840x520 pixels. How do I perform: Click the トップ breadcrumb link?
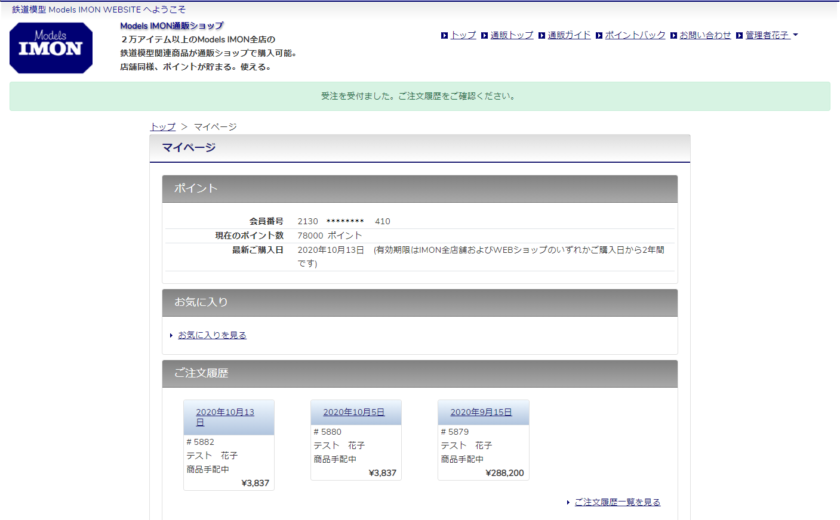[162, 127]
